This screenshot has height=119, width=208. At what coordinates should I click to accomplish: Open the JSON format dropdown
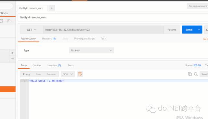(68, 74)
